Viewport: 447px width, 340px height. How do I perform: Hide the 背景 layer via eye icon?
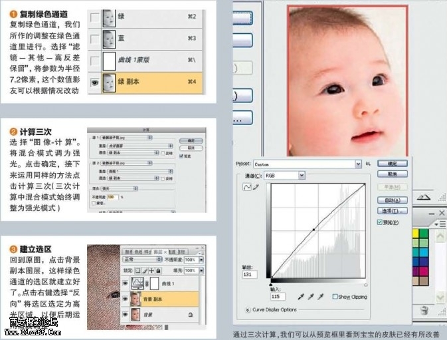[125, 314]
